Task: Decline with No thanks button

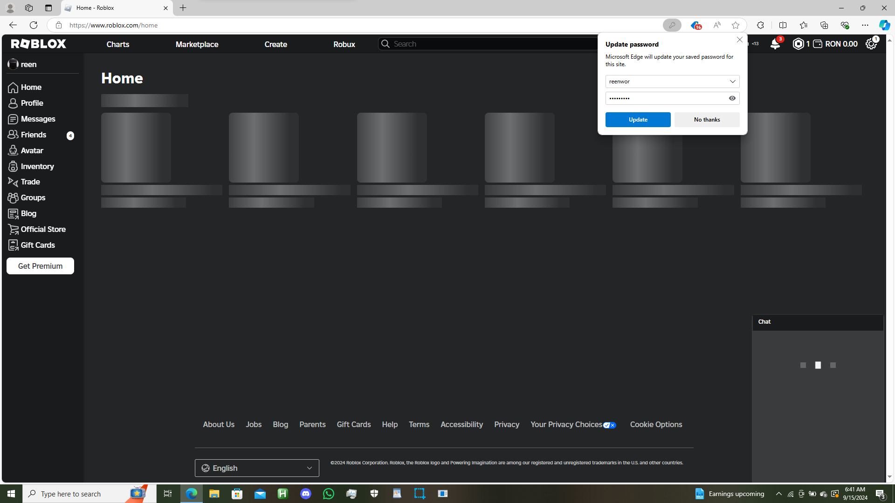Action: 707,120
